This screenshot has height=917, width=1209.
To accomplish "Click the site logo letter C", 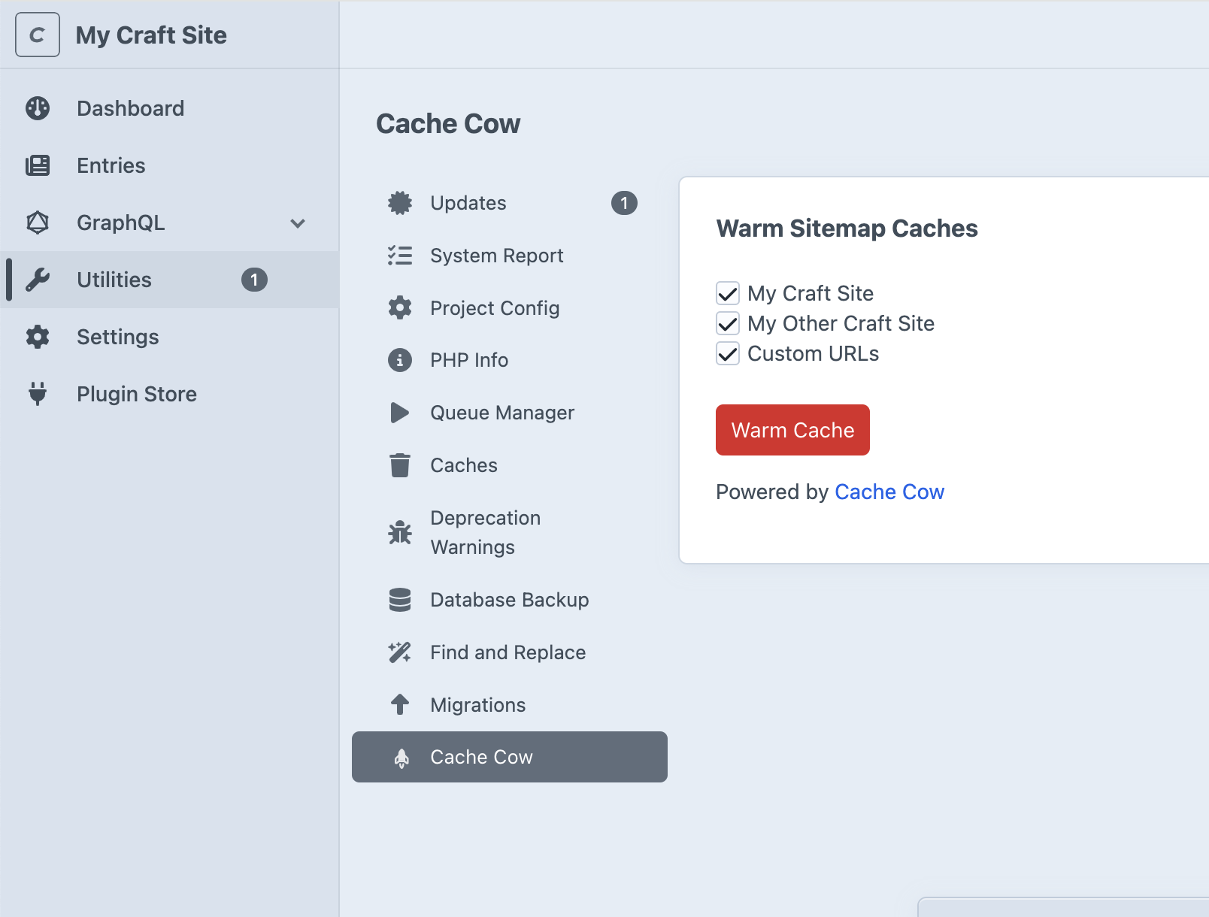I will click(38, 35).
